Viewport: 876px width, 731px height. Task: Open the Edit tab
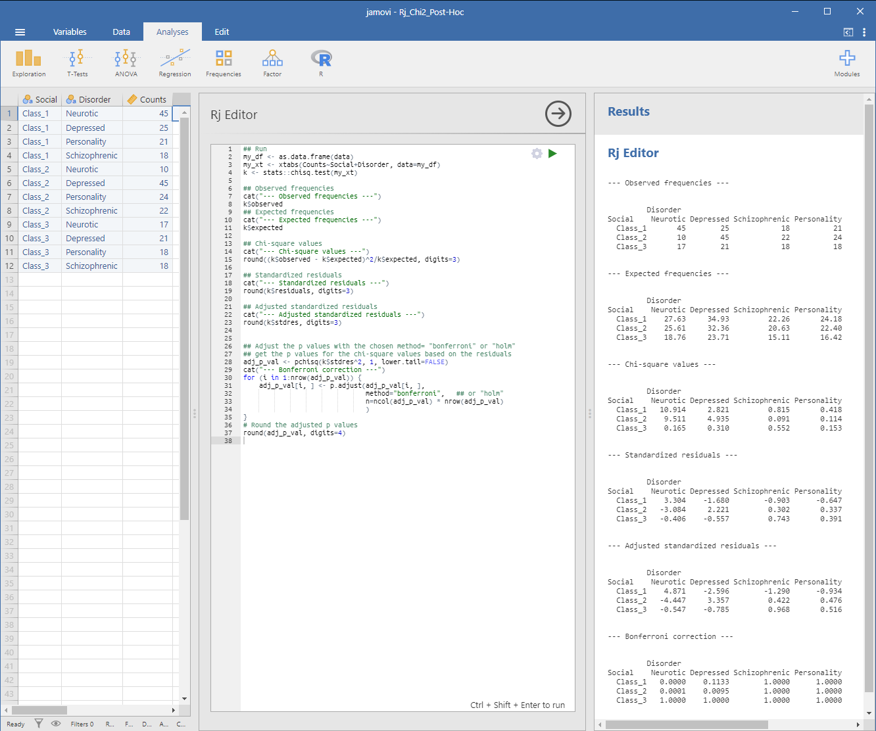tap(222, 32)
